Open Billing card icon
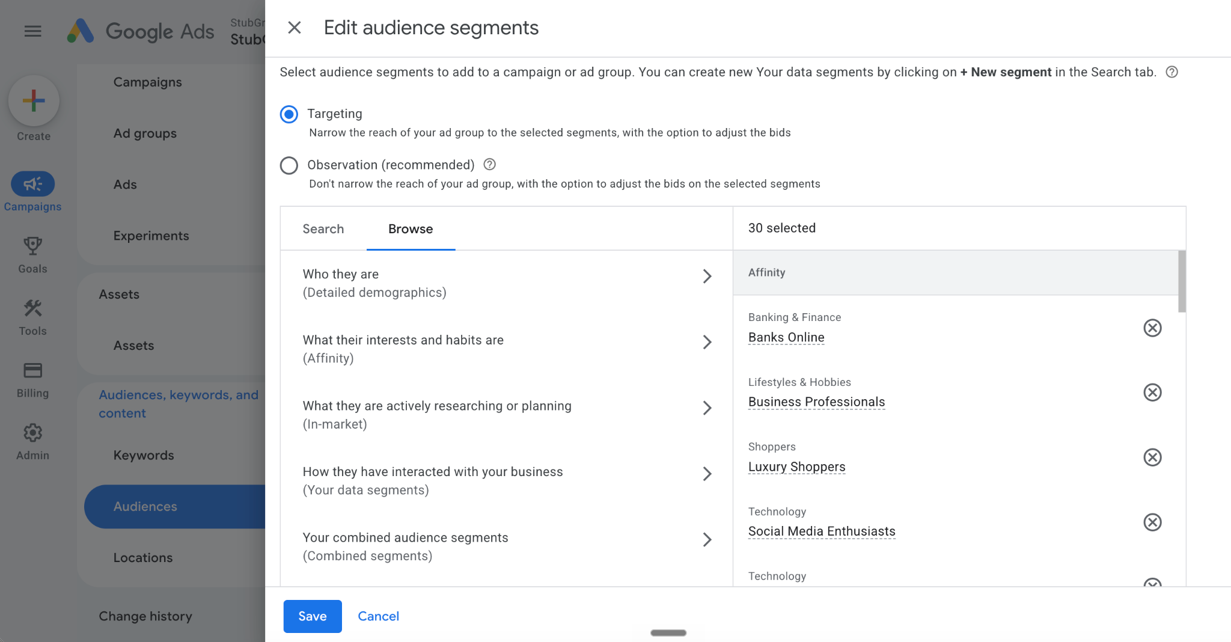Viewport: 1231px width, 642px height. click(x=32, y=370)
